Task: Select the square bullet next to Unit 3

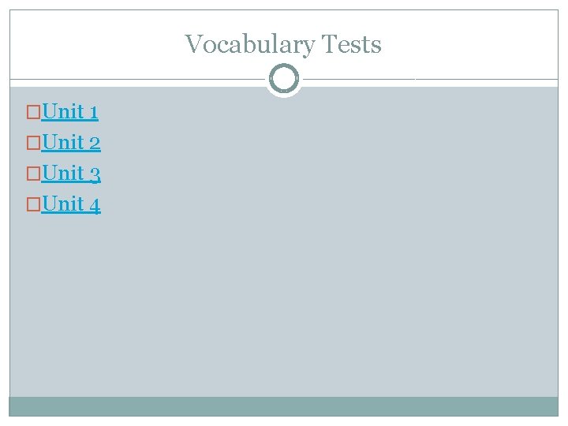Action: click(33, 174)
